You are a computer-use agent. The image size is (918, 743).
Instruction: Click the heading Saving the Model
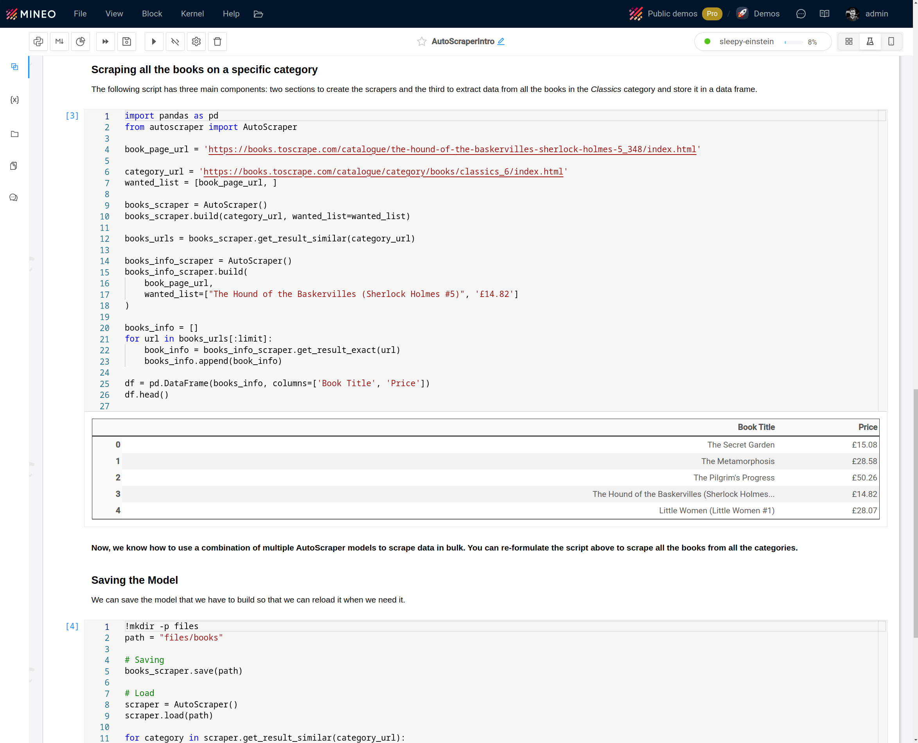pos(134,580)
